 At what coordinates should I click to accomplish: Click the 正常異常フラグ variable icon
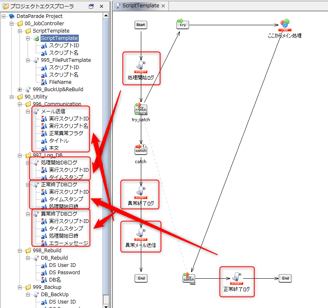44,133
